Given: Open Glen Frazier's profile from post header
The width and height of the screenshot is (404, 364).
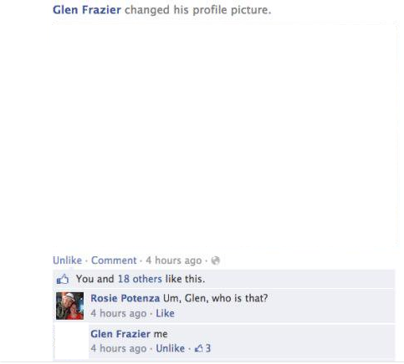Looking at the screenshot, I should [87, 10].
